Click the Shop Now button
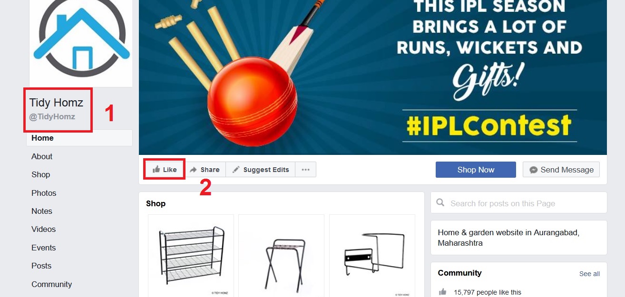 point(476,170)
